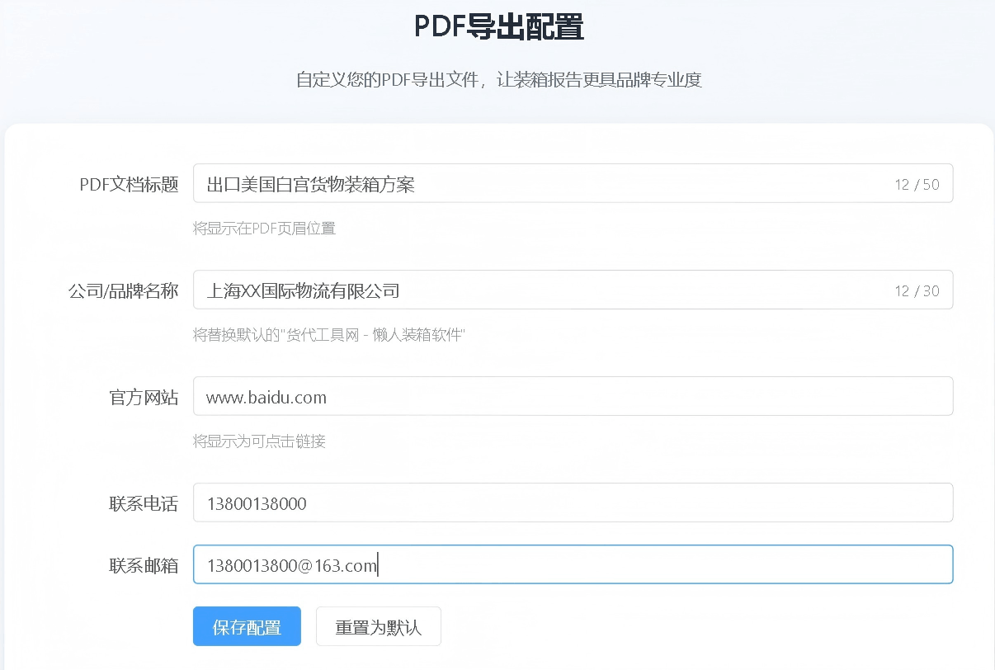
Task: Save settings with 保存配置 button
Action: [x=247, y=626]
